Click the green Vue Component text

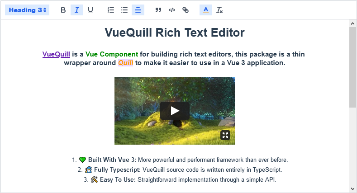(112, 54)
